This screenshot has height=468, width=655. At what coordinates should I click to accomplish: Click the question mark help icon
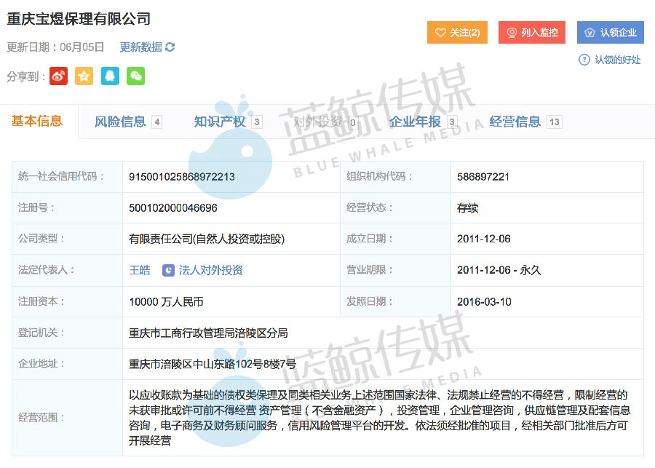tap(584, 60)
